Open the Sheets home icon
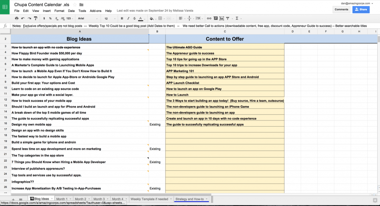This screenshot has height=206, width=380. (x=5, y=7)
